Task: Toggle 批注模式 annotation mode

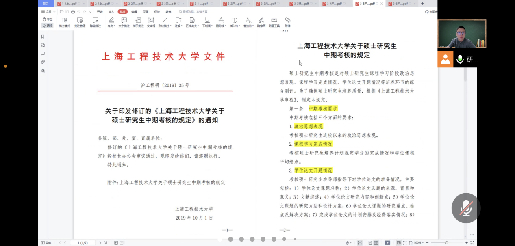Action: point(64,22)
